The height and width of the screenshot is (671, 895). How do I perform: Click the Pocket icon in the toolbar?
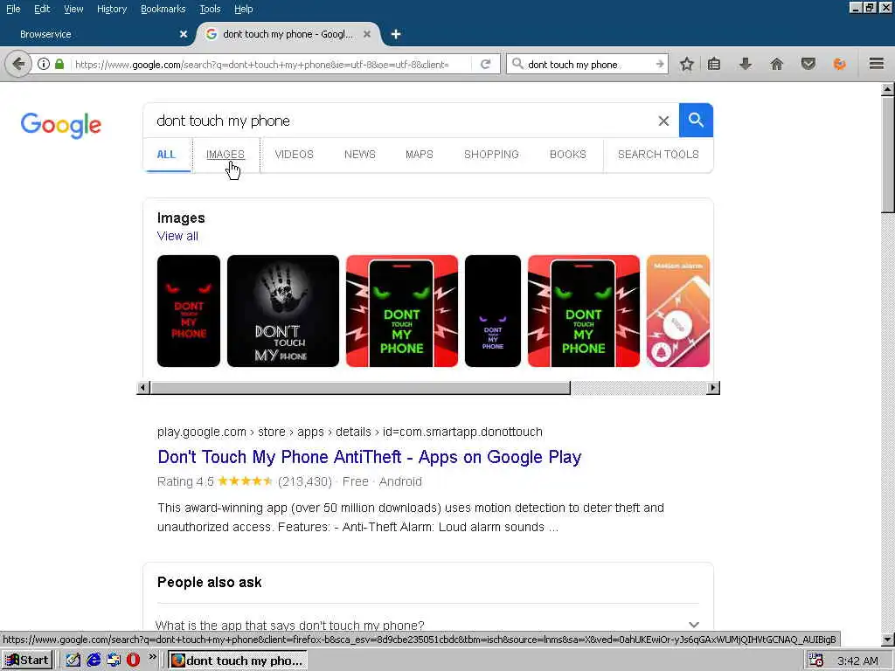click(x=808, y=64)
